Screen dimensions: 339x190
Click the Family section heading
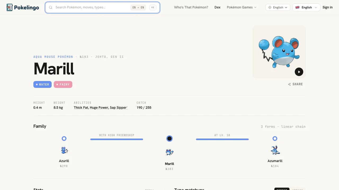(x=40, y=126)
